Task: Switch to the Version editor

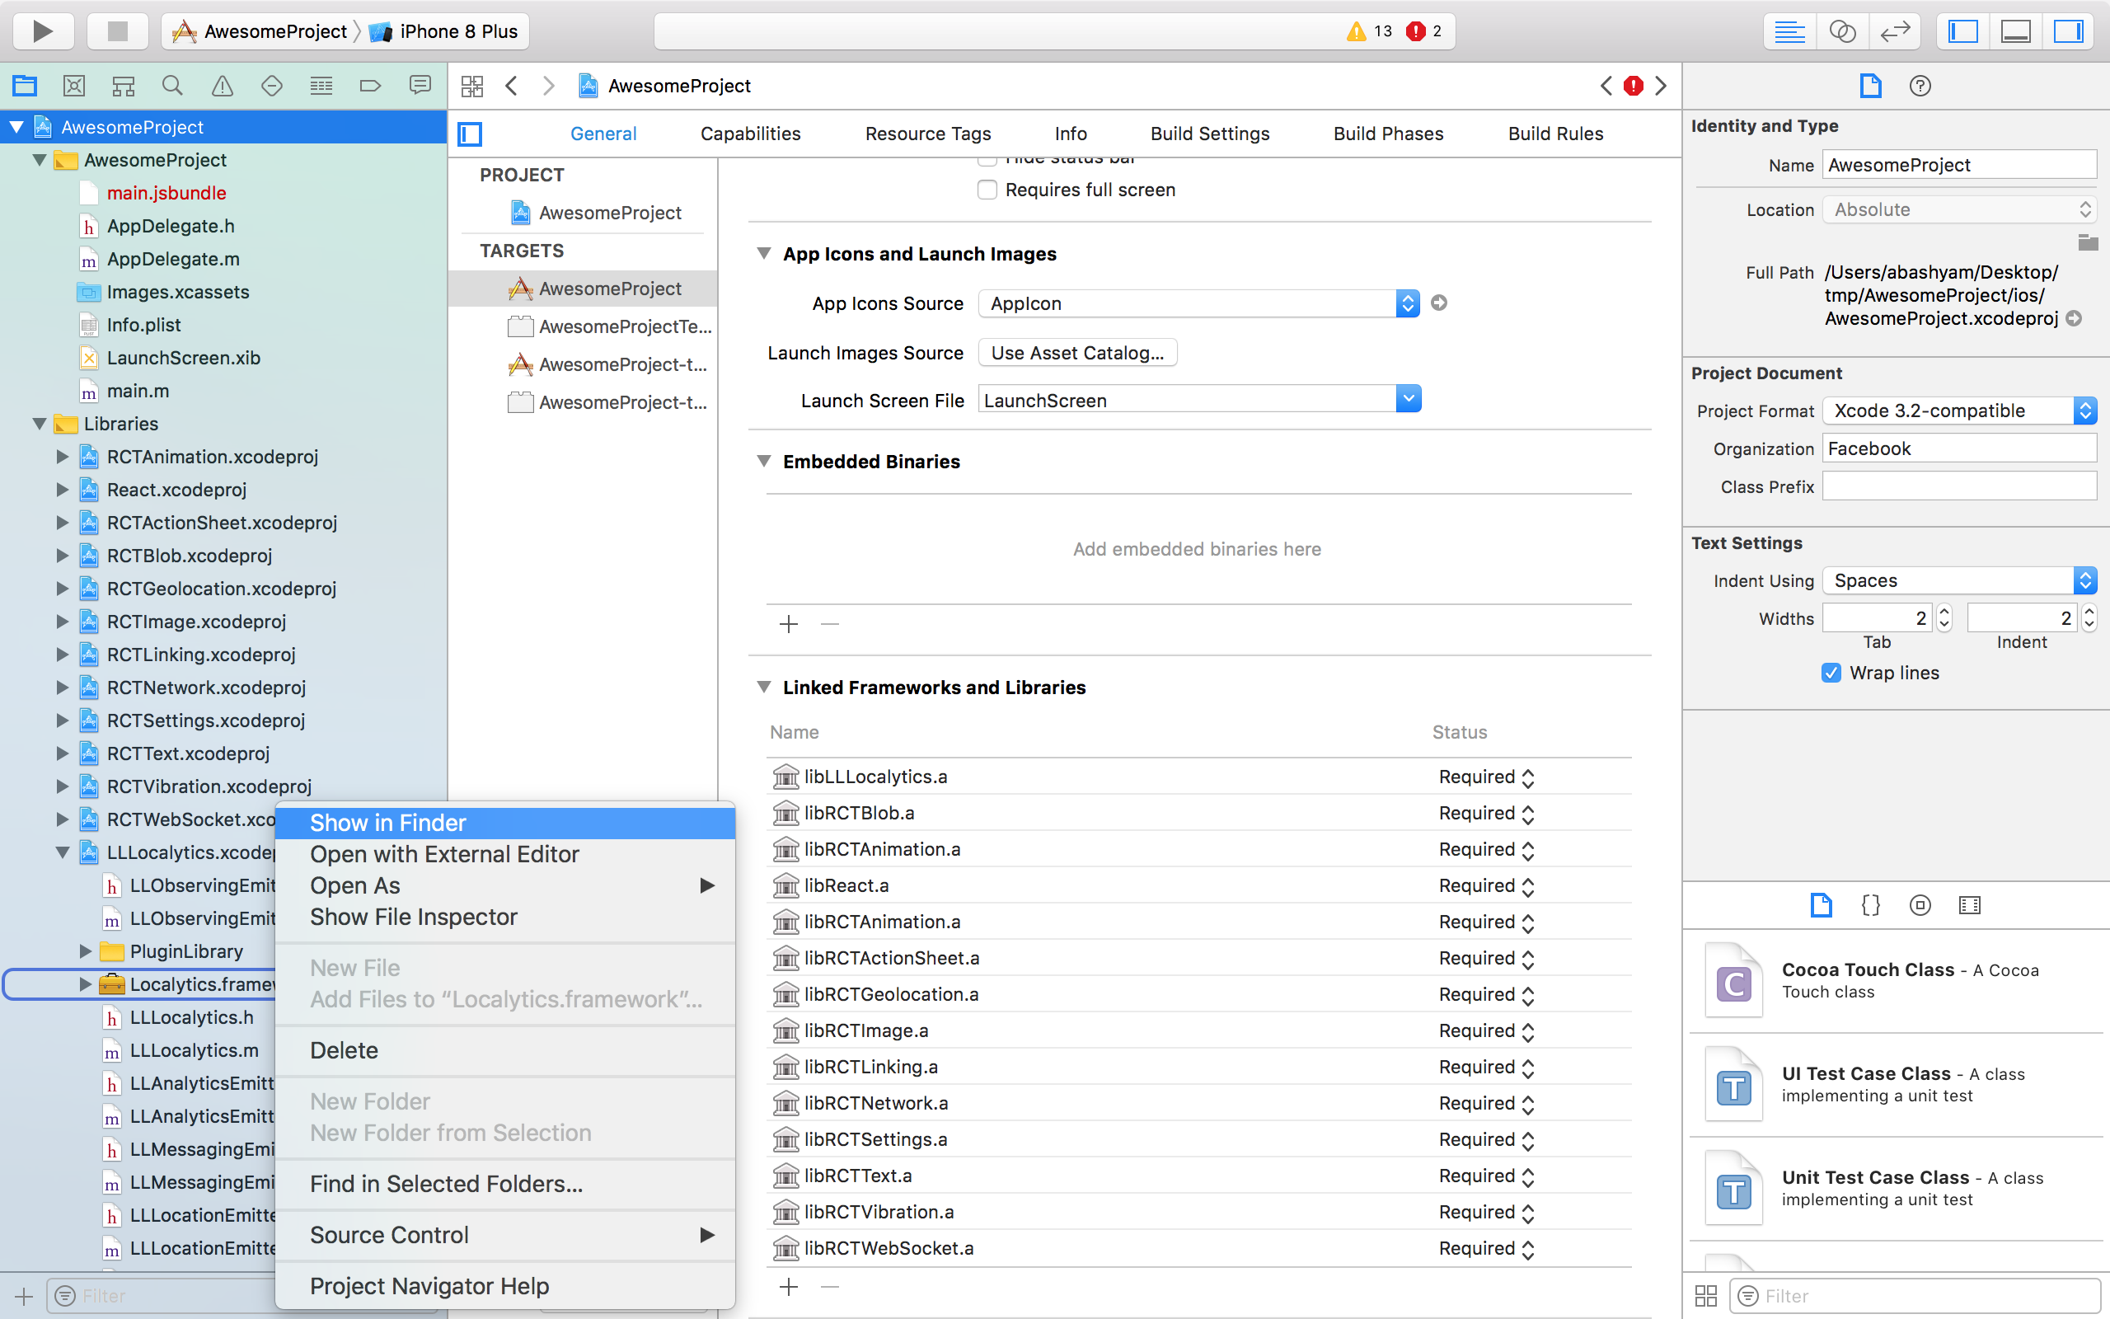Action: pyautogui.click(x=1895, y=31)
